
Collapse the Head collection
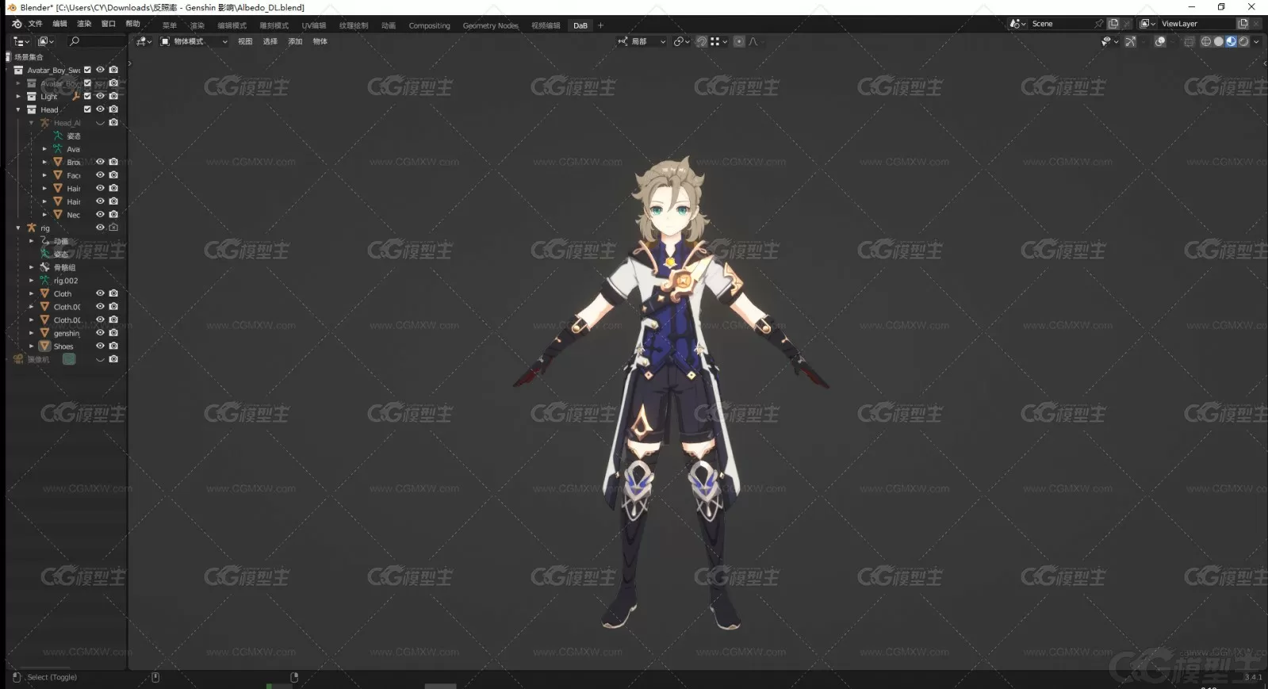tap(18, 109)
